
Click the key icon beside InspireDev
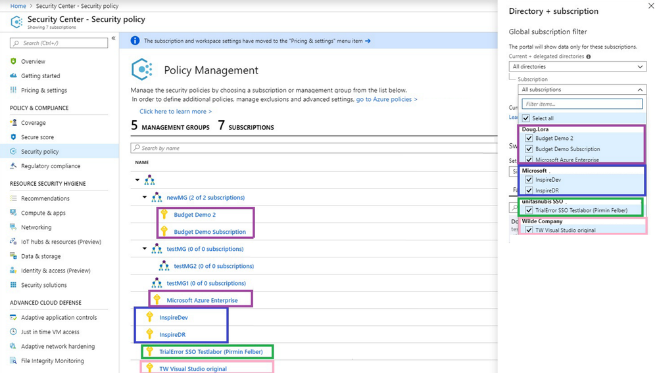click(149, 317)
